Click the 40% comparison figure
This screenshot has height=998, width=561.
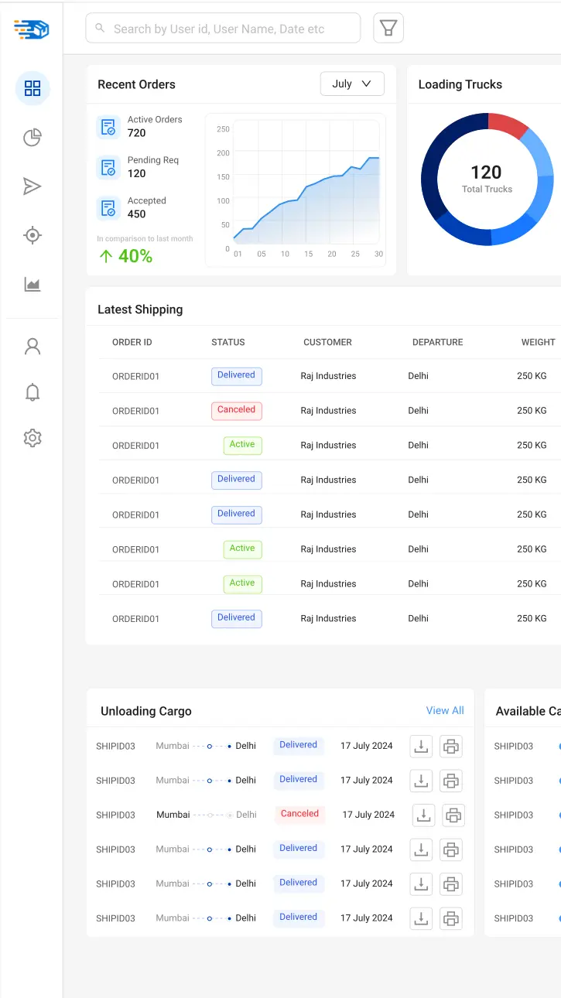pos(135,256)
